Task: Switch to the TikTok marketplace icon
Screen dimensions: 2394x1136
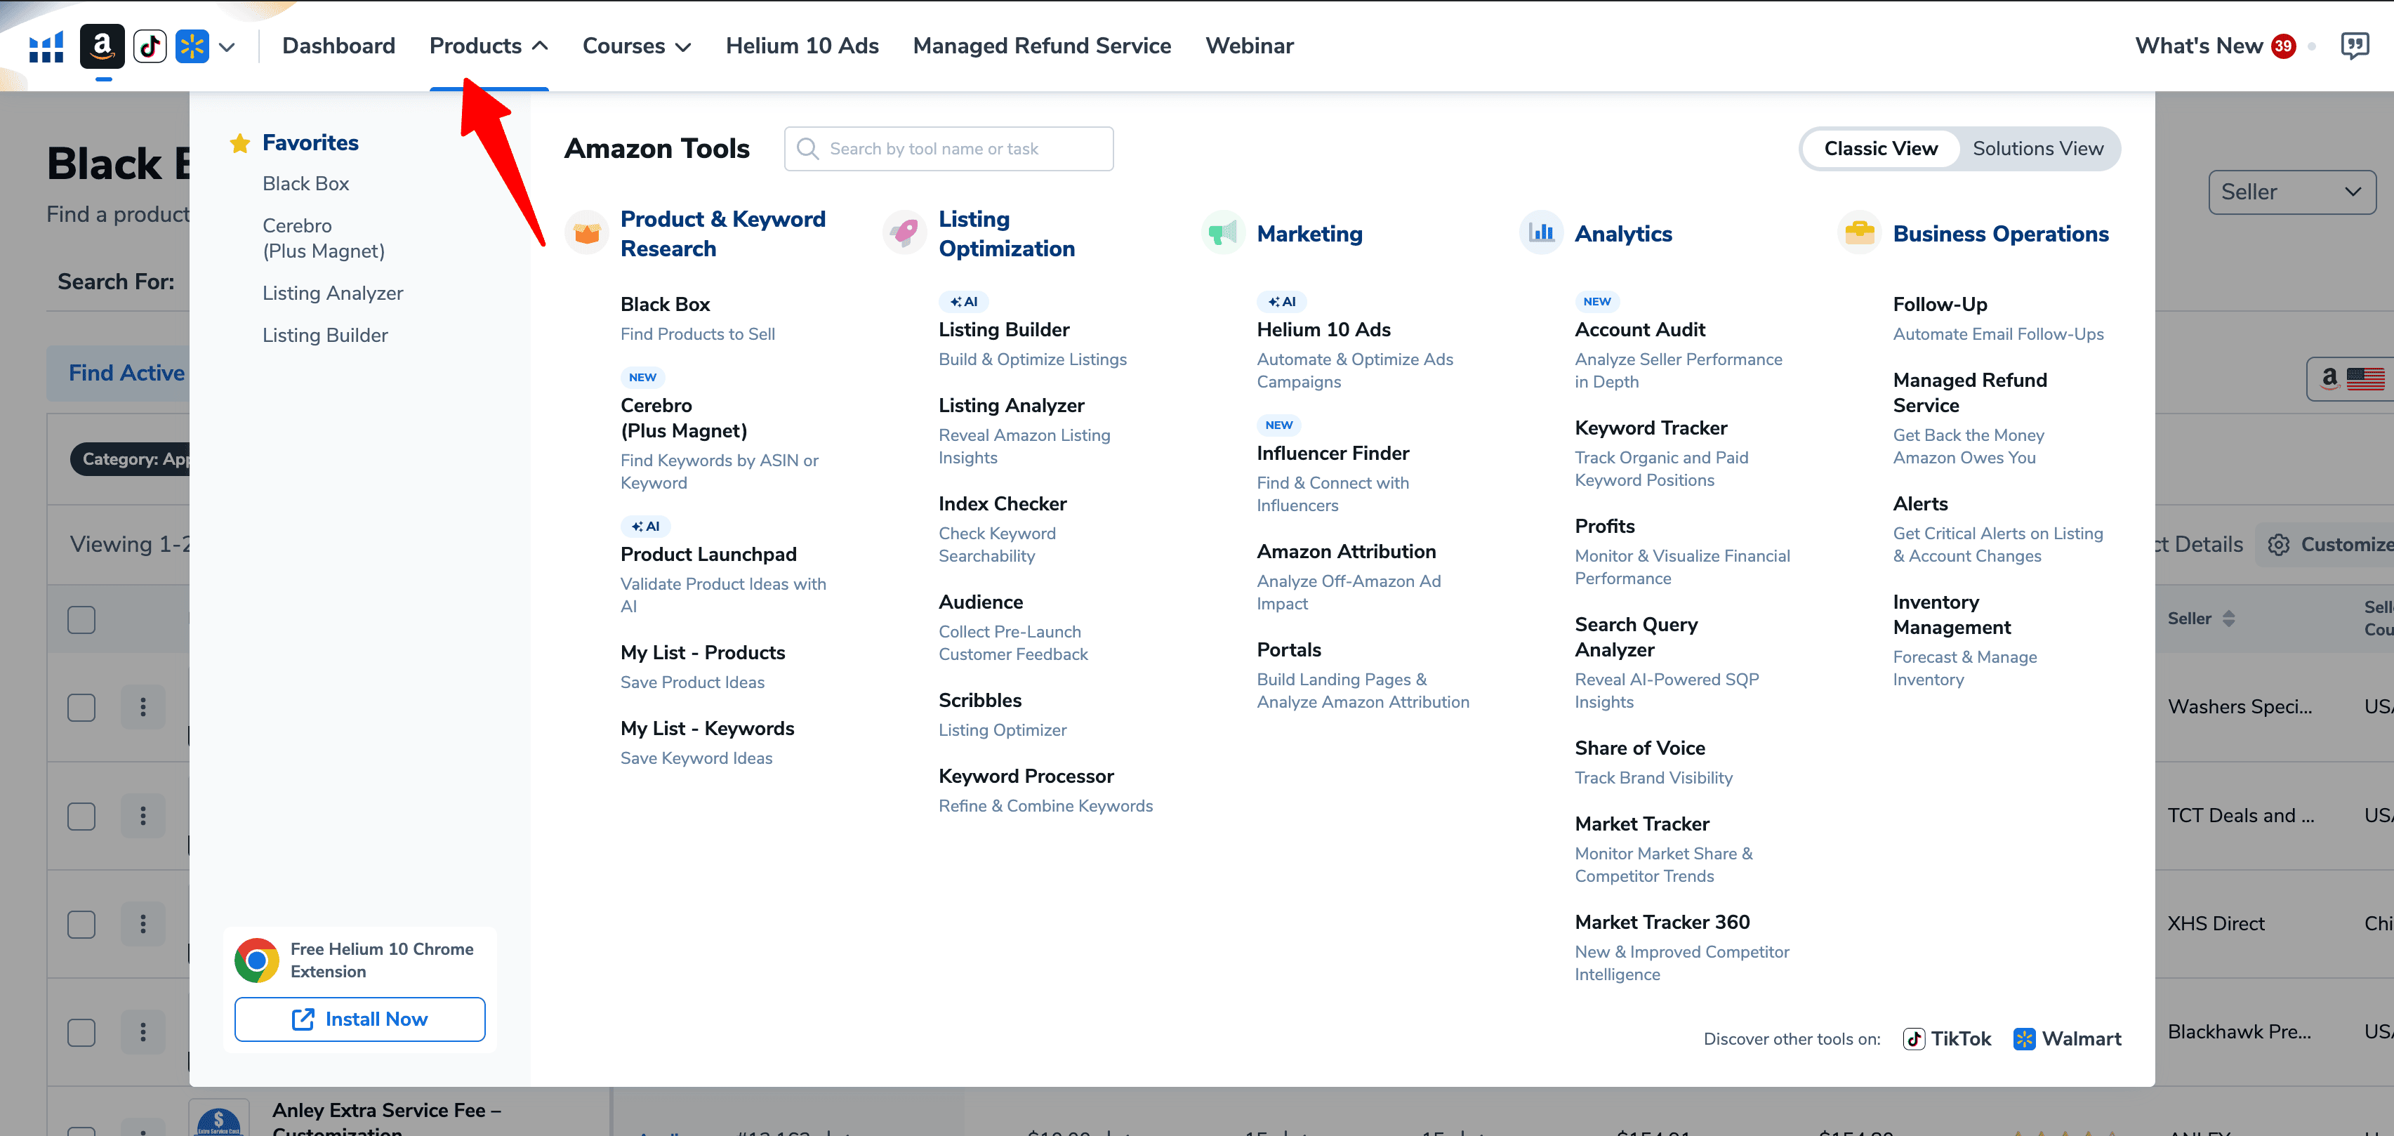Action: pyautogui.click(x=150, y=46)
